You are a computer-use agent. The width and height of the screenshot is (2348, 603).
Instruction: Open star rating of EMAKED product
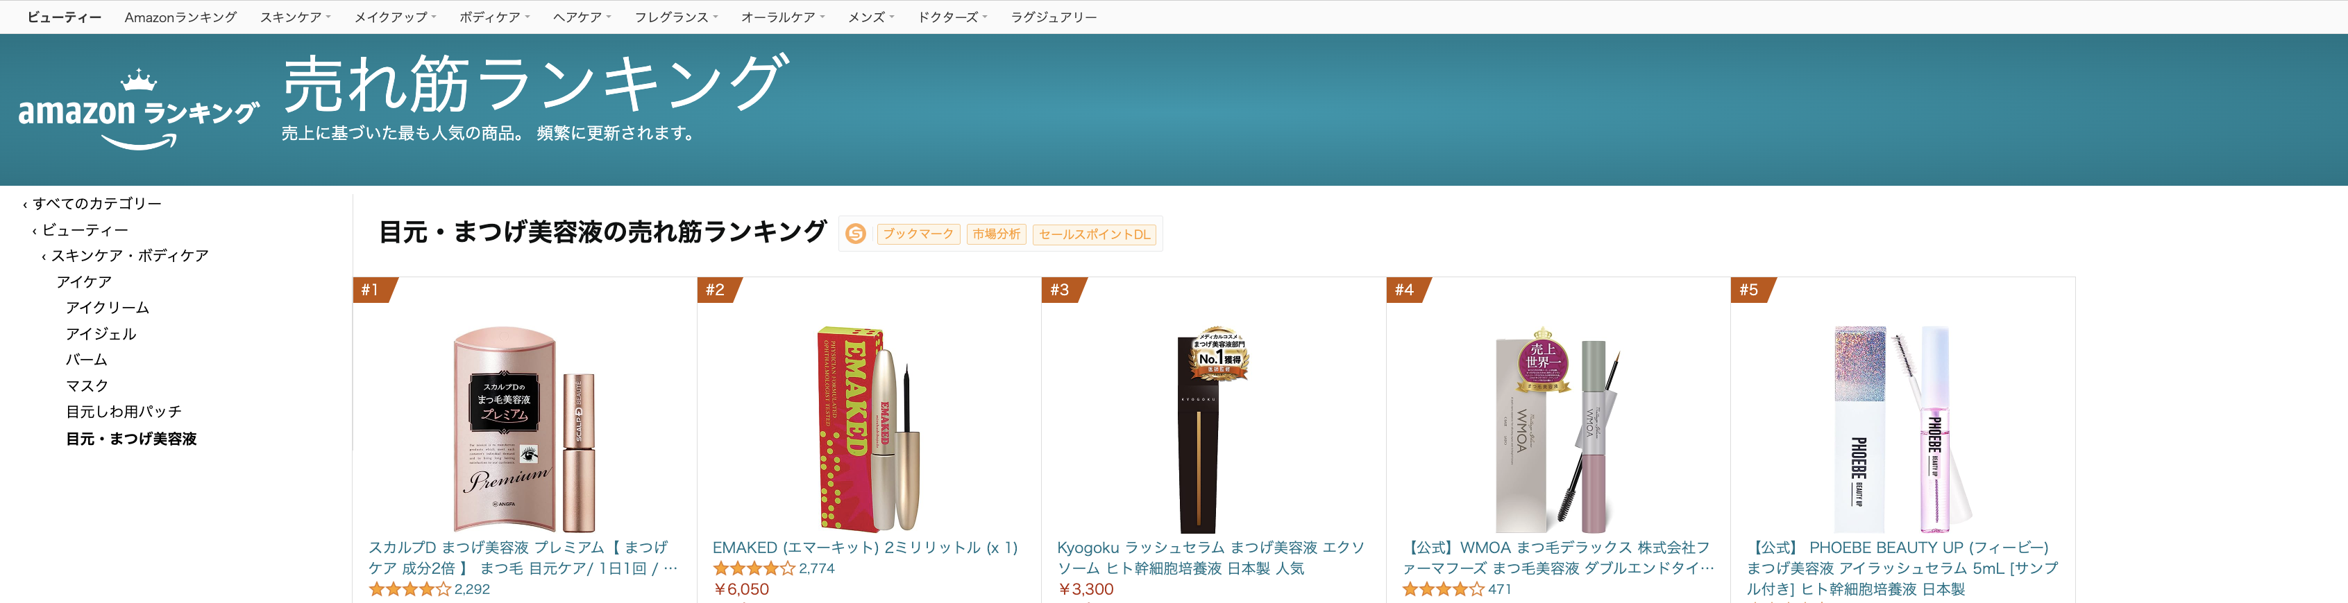pyautogui.click(x=754, y=568)
